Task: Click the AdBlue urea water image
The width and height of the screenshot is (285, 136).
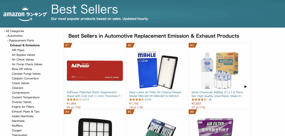Action: (x=219, y=70)
